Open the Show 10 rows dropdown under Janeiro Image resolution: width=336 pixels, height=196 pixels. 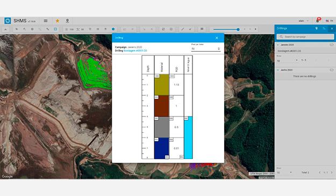pos(287,61)
